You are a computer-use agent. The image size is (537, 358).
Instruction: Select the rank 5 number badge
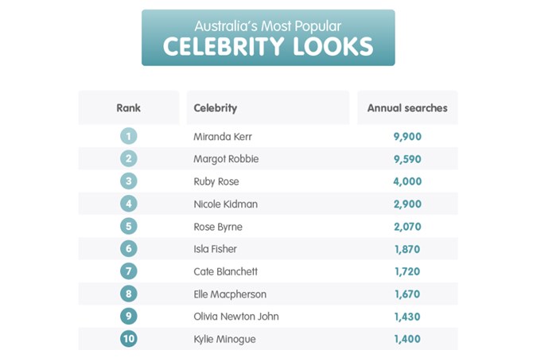pos(128,226)
